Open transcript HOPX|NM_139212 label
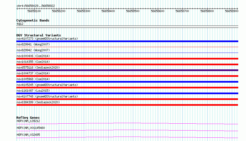The image size is (246, 141). [x=28, y=121]
